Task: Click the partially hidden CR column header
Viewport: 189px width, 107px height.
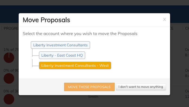Action: (x=187, y=28)
